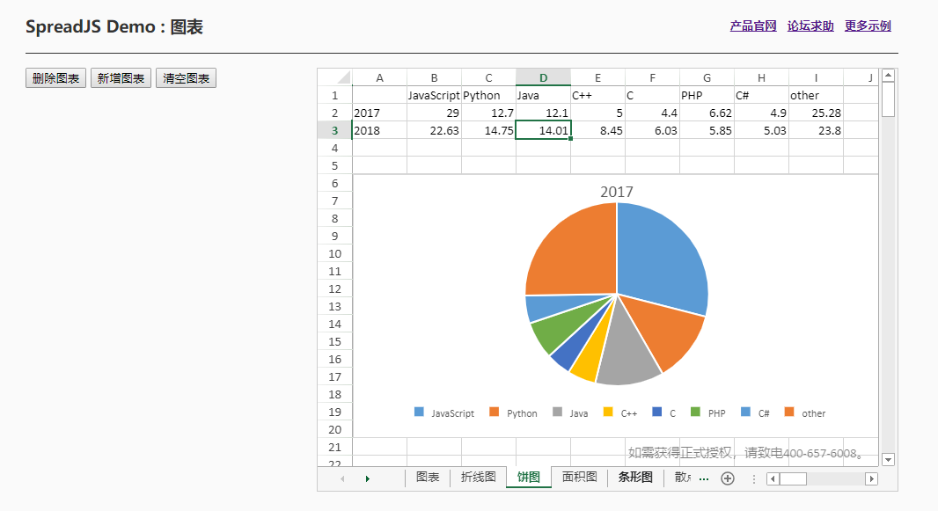This screenshot has width=938, height=511.
Task: Click the C++ legend yellow swatch
Action: coord(608,412)
